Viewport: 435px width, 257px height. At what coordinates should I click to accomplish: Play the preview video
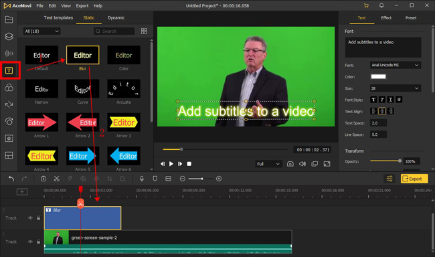pyautogui.click(x=171, y=164)
